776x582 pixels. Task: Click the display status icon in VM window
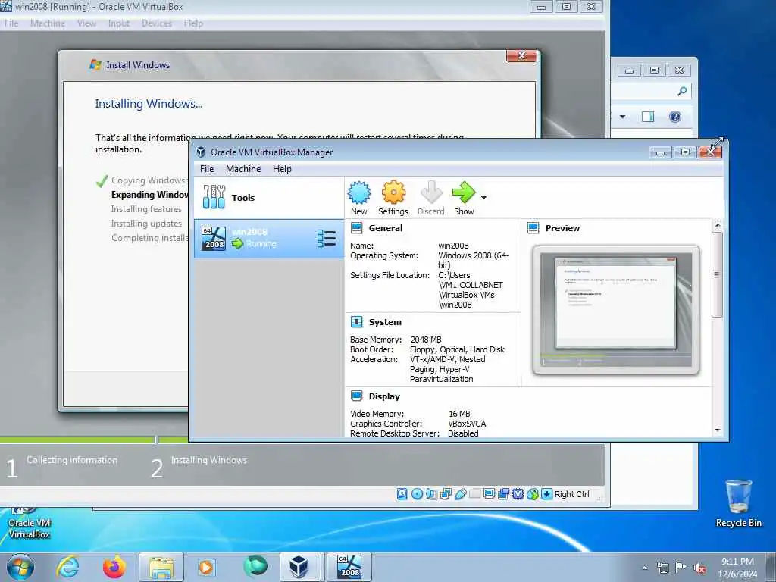point(490,494)
